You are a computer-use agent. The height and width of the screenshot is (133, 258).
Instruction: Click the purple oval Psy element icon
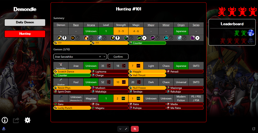[x=153, y=38]
